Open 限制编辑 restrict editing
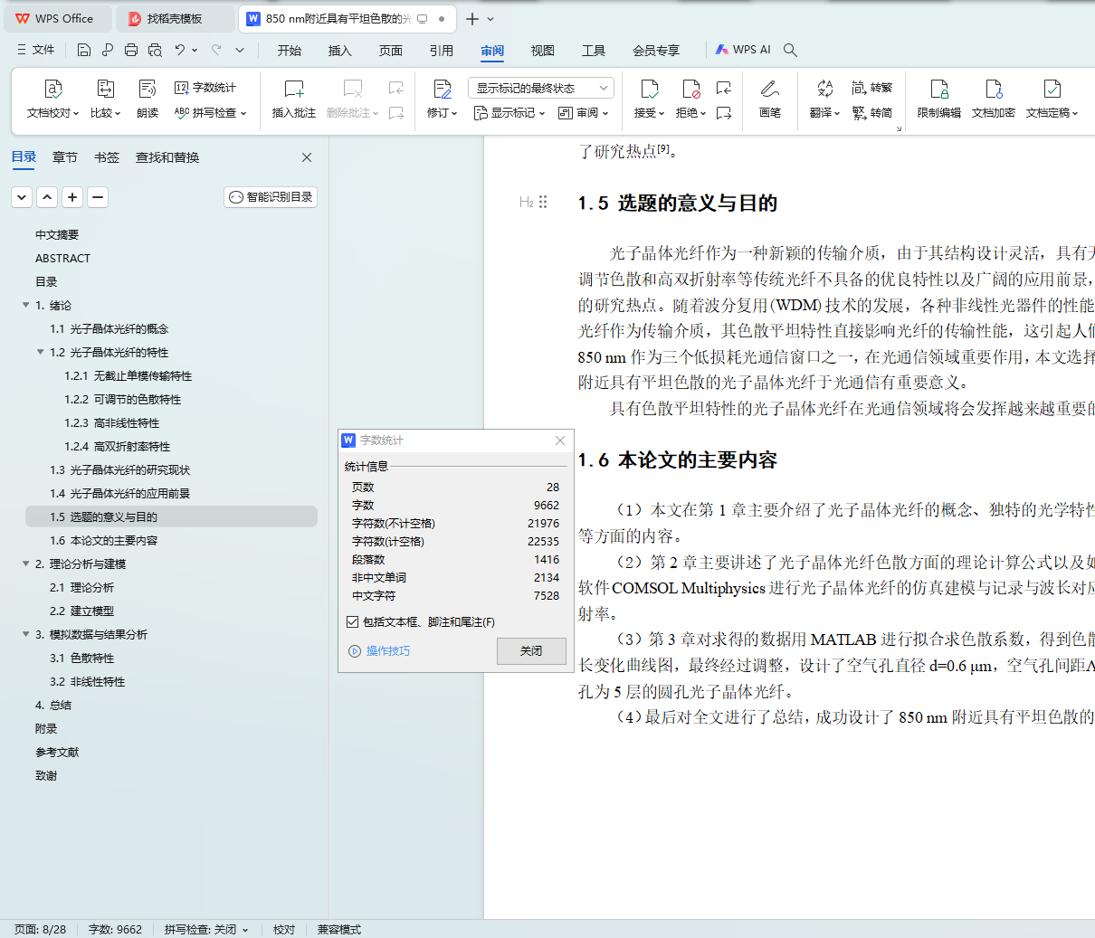The height and width of the screenshot is (938, 1095). tap(939, 99)
